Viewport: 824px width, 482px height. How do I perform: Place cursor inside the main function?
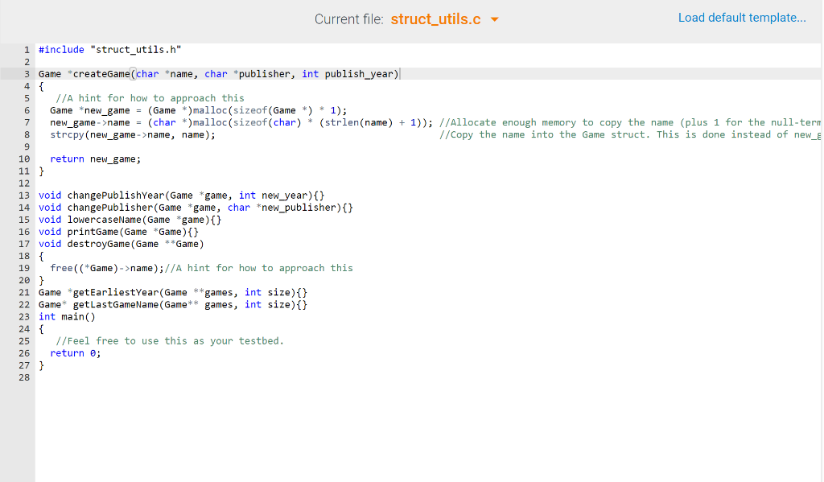(76, 352)
